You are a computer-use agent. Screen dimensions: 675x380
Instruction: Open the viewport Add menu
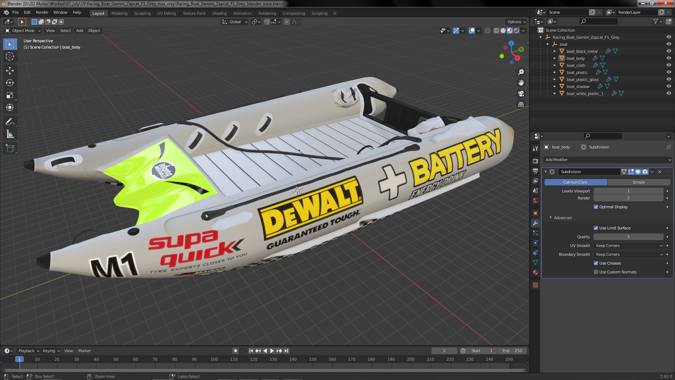click(x=80, y=31)
